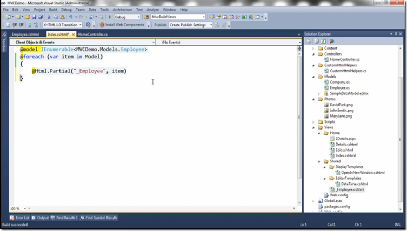The height and width of the screenshot is (231, 407).
Task: Collapse the Controllers folder
Action: 313,54
